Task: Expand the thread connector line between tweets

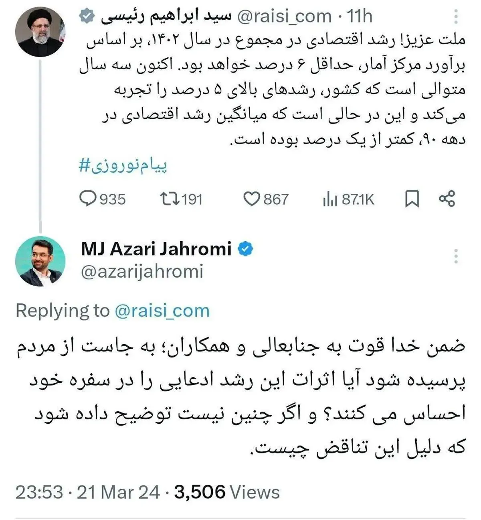Action: coord(40,144)
